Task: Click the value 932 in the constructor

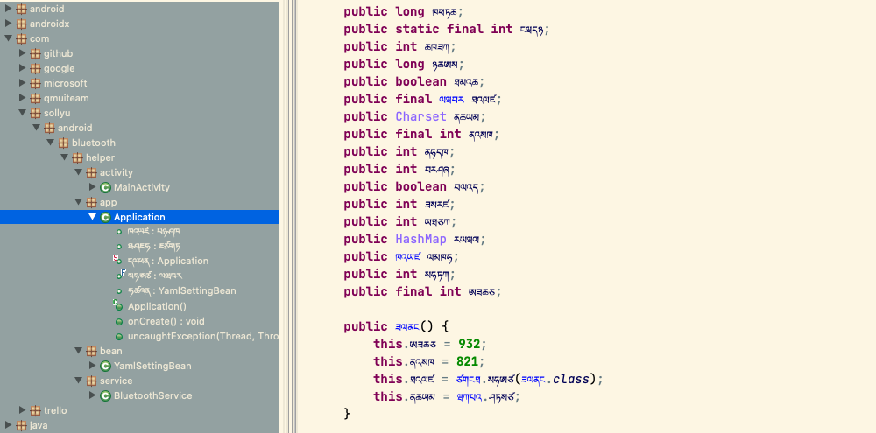Action: coord(470,344)
